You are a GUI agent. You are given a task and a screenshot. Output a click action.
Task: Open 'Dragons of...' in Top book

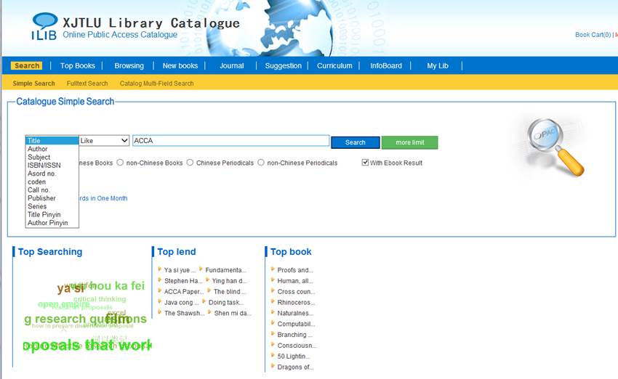point(295,367)
